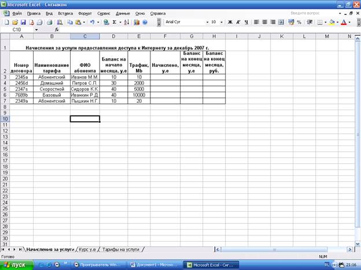Select row 5 header
Screen dimensions: 361x270
(x=5, y=89)
